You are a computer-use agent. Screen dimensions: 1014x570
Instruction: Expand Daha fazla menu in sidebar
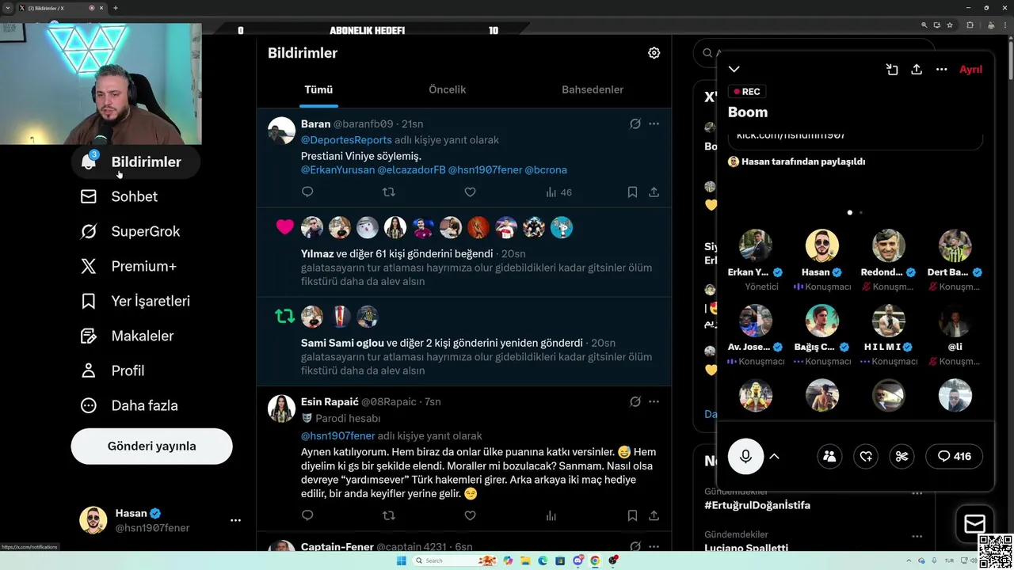click(x=130, y=405)
